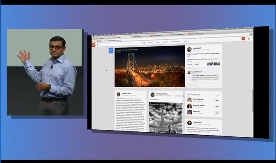The image size is (276, 163).
Task: Expand the More circles dropdown
Action: [186, 41]
